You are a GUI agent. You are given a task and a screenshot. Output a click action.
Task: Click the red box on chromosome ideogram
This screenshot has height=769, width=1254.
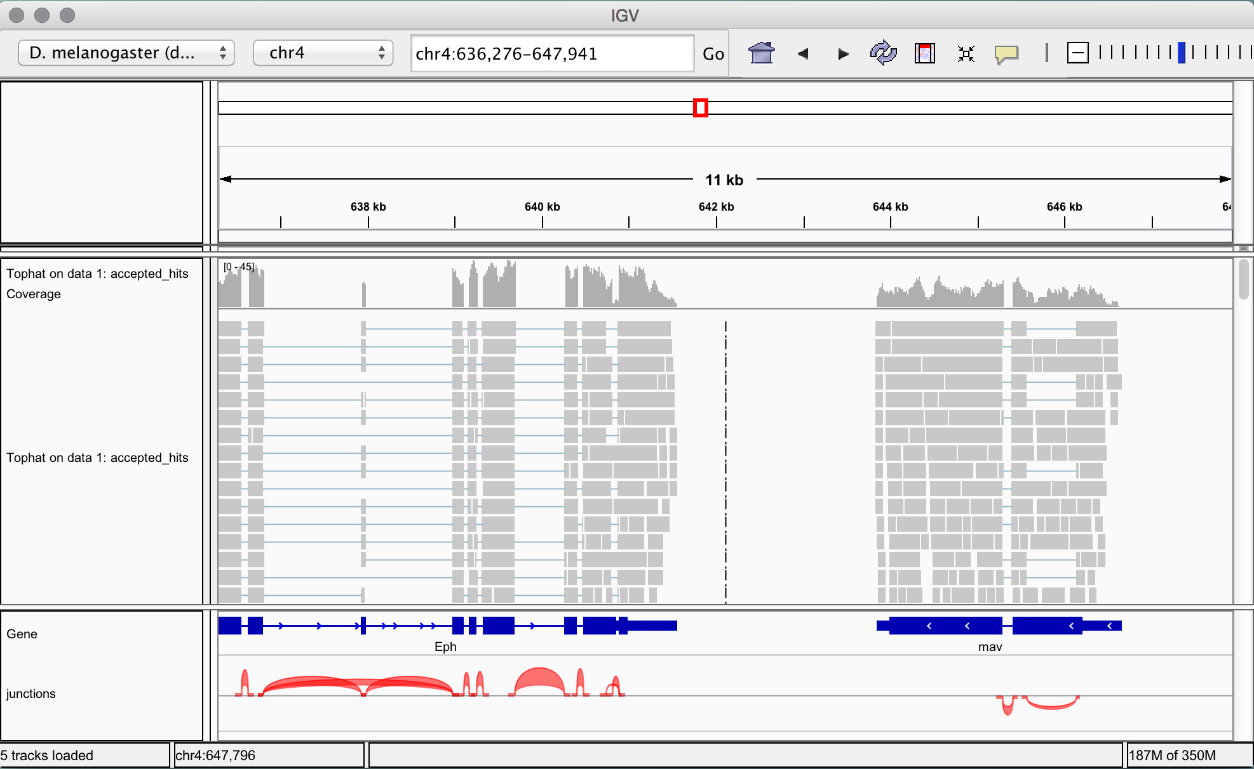(x=700, y=108)
